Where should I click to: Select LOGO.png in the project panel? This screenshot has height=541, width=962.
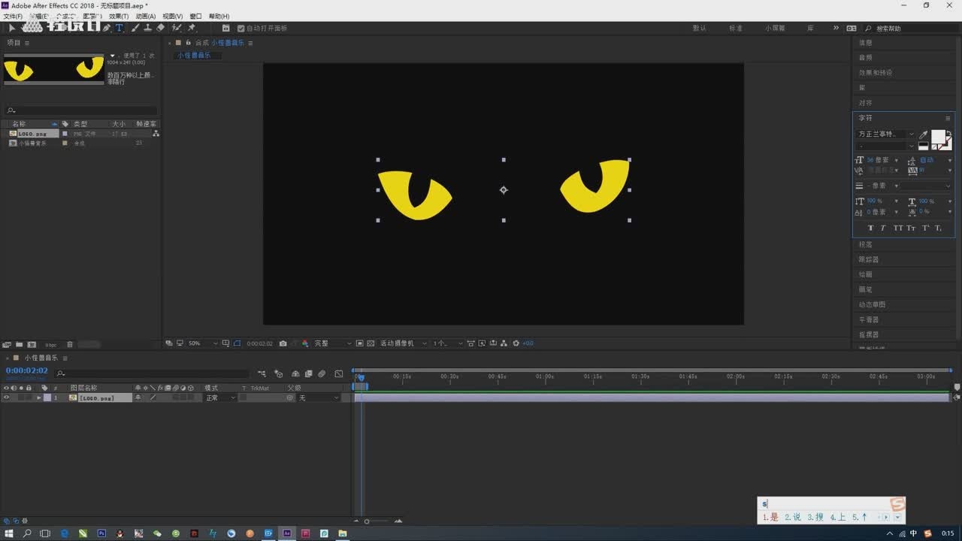(x=32, y=133)
